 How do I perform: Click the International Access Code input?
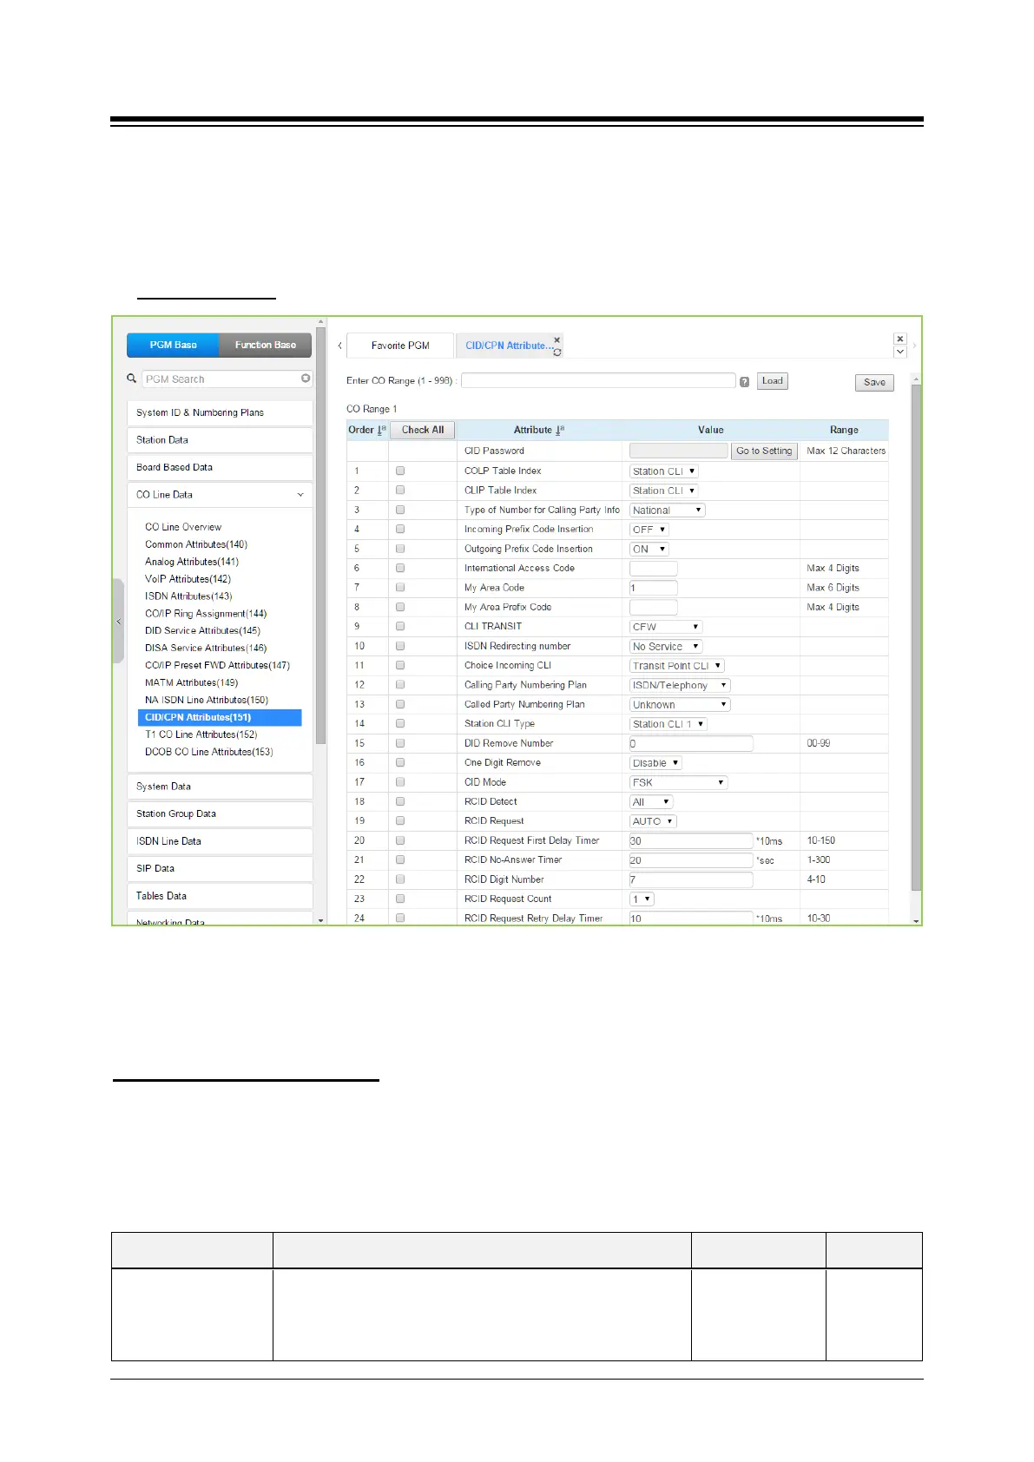653,569
